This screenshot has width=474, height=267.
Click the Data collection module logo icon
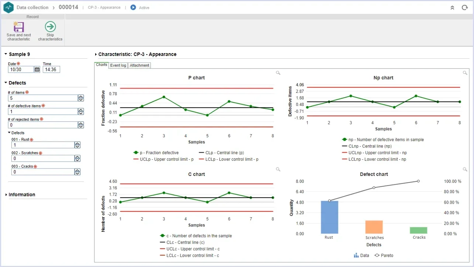coord(8,7)
